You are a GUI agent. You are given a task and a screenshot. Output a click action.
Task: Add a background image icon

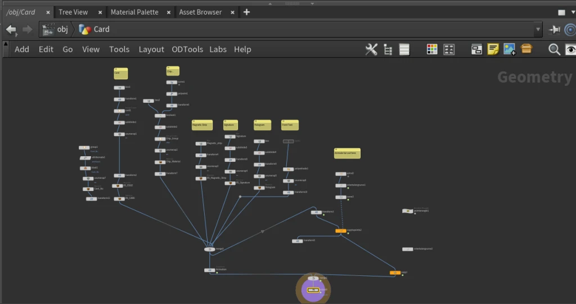(510, 49)
